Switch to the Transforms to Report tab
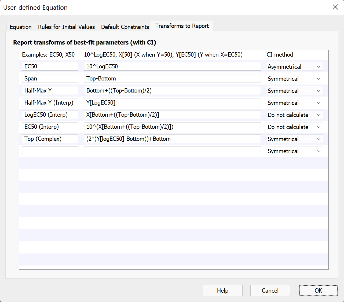The height and width of the screenshot is (302, 344). (182, 26)
